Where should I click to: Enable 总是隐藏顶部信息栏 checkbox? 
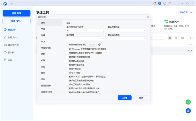click(67, 45)
